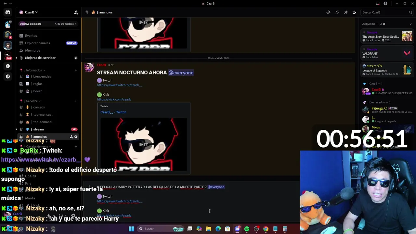Toggle the member list icon
Image resolution: width=416 pixels, height=234 pixels.
click(355, 12)
